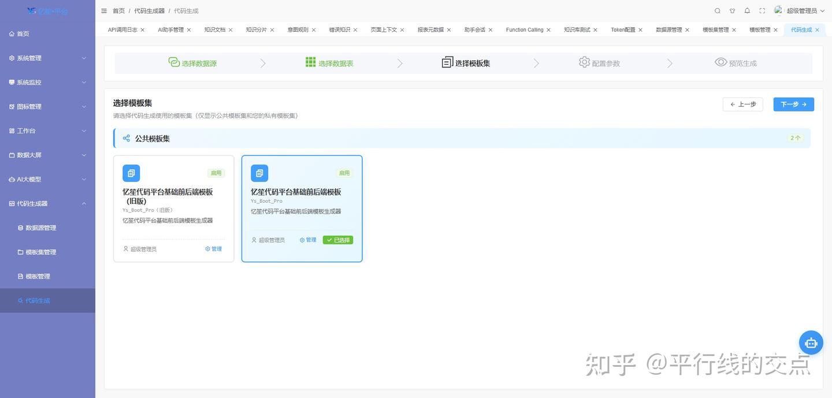Switch to the 报表元数据 tab
Screen dimensions: 832x398
coord(430,30)
